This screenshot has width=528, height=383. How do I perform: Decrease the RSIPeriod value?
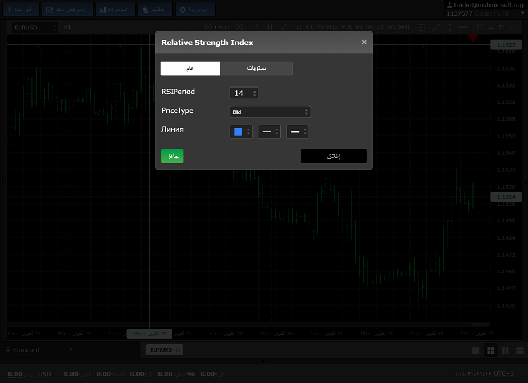click(x=255, y=95)
